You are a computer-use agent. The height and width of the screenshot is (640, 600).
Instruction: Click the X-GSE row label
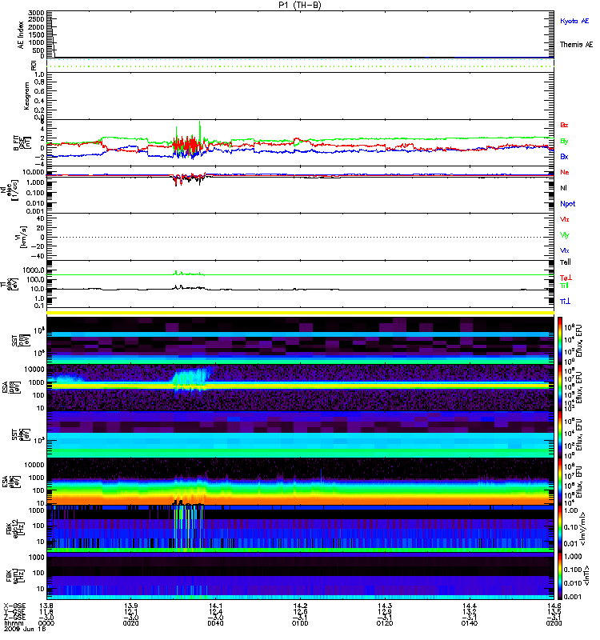click(x=14, y=606)
